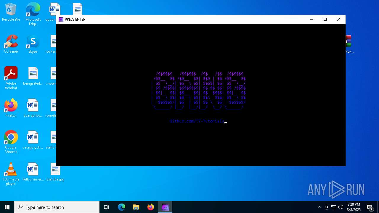Minimize the PRESS ENTER window

click(312, 20)
